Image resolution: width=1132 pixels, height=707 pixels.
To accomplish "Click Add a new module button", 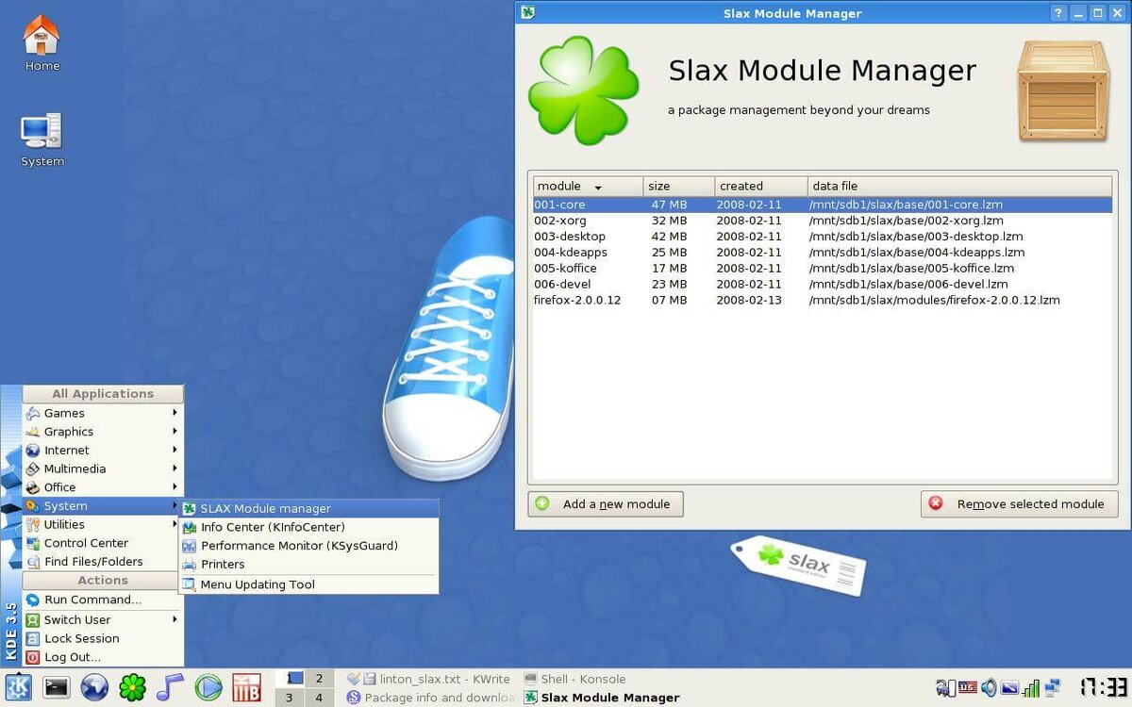I will pyautogui.click(x=606, y=504).
